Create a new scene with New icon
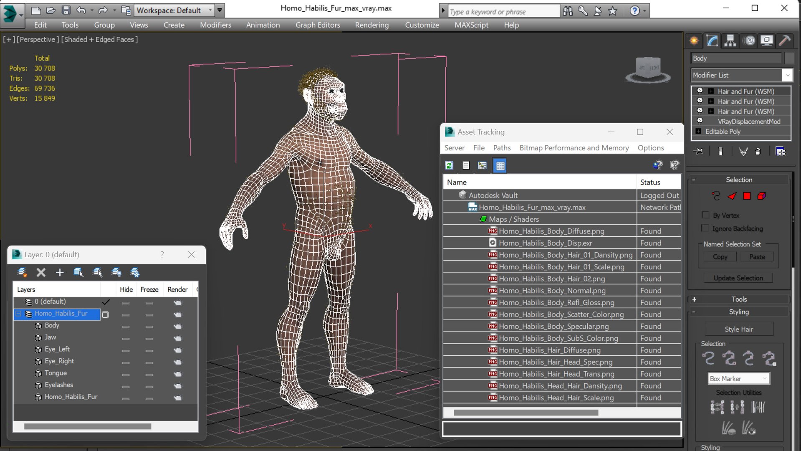 point(36,10)
